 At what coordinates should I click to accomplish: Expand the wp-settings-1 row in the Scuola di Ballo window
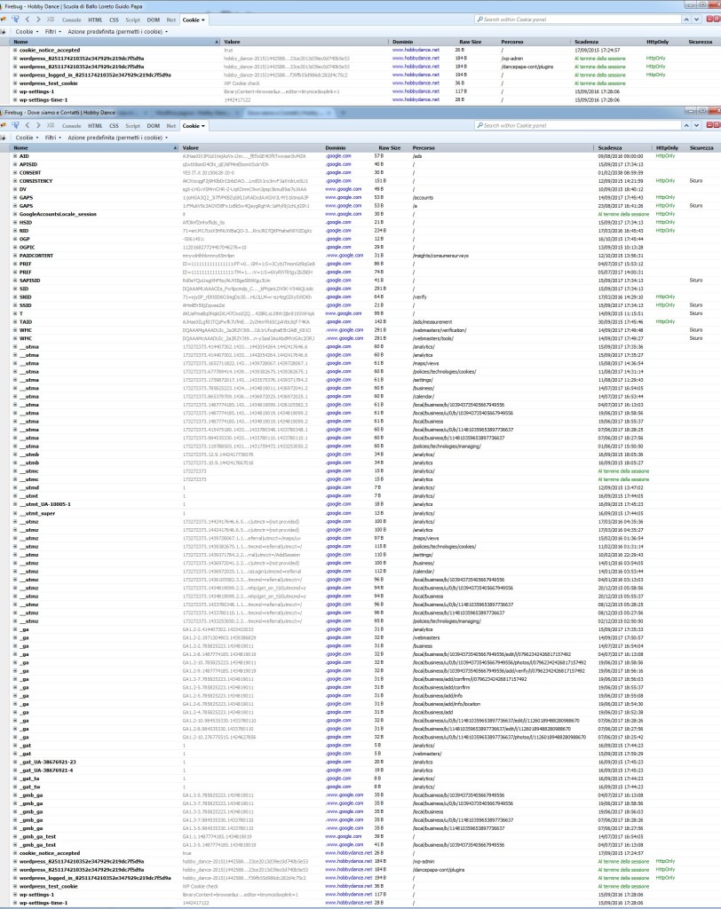tap(15, 91)
